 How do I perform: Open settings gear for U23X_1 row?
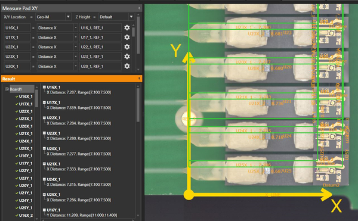[x=127, y=57]
